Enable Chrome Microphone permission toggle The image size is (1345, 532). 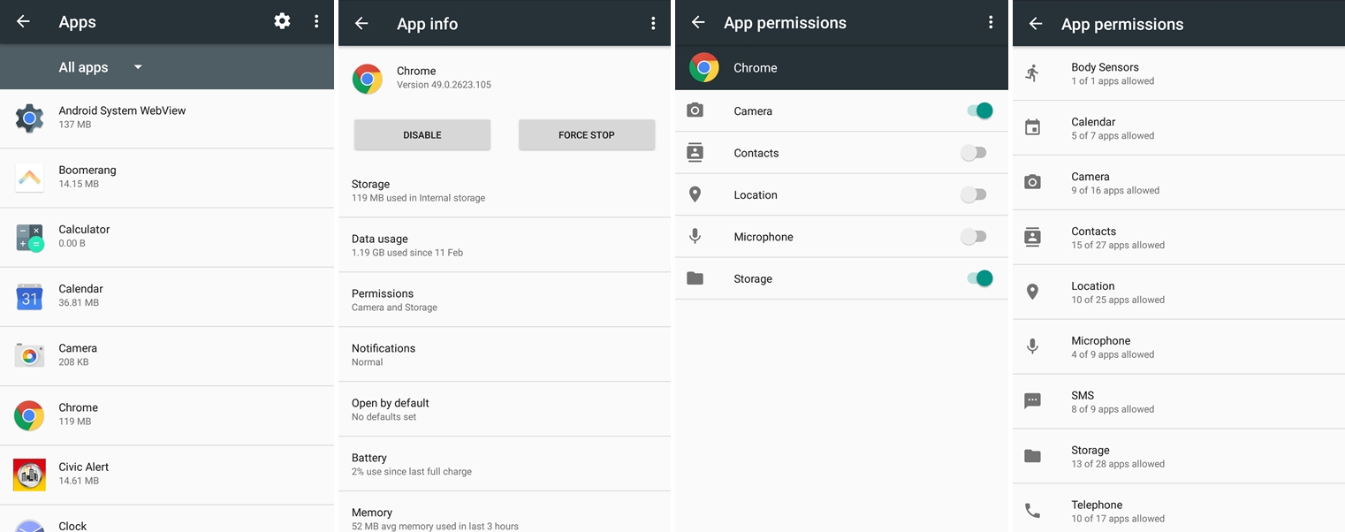click(x=973, y=237)
